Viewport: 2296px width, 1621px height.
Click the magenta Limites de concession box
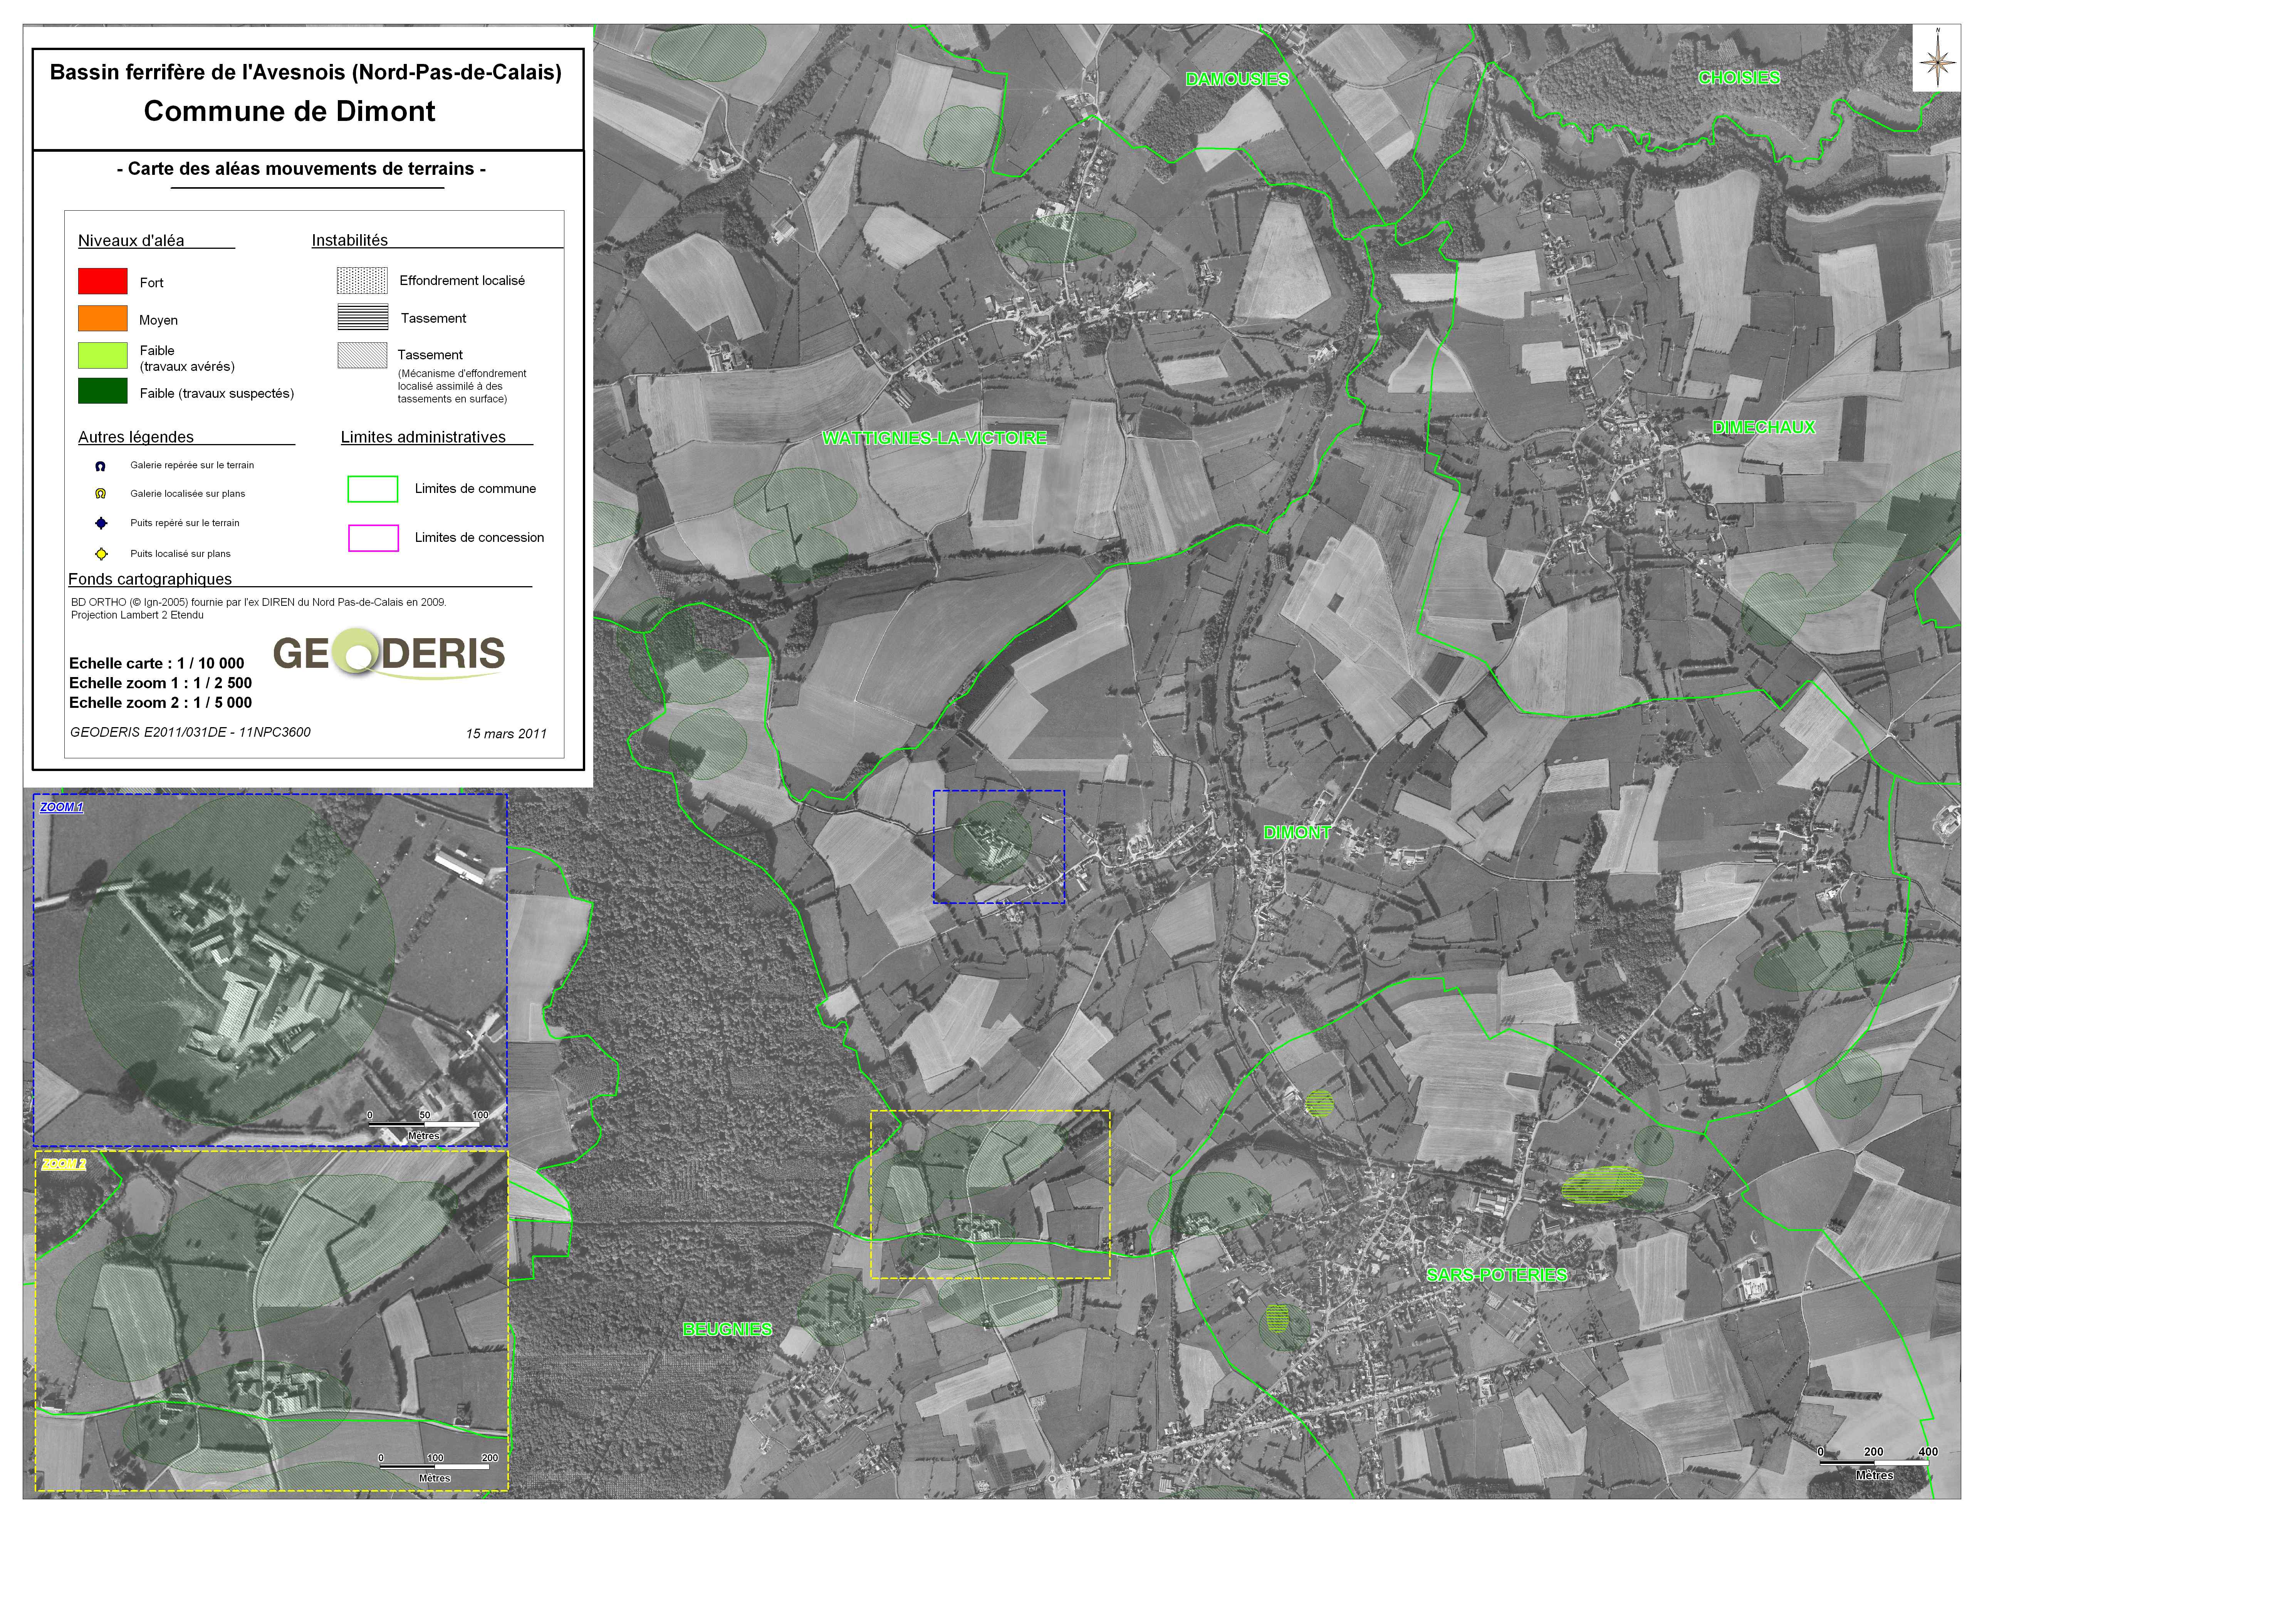click(373, 538)
